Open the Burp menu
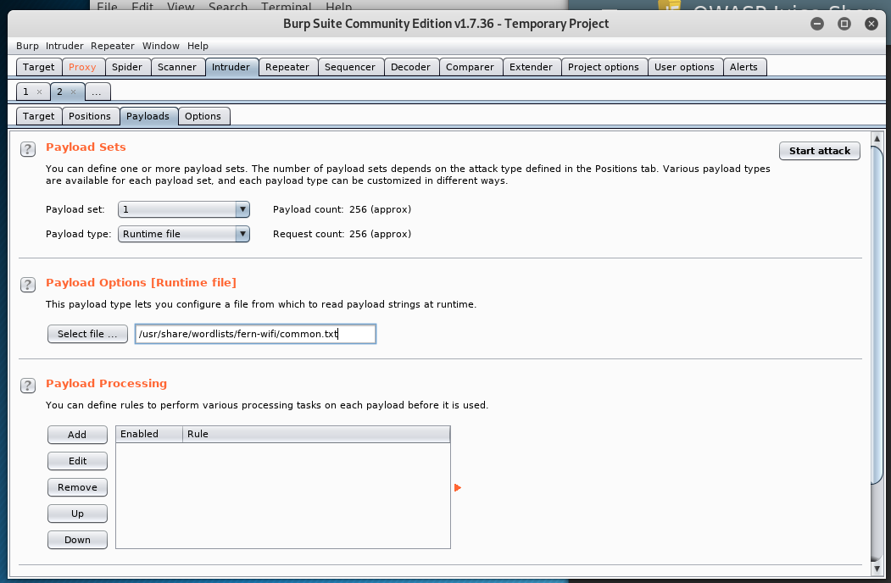Viewport: 891px width, 583px height. click(27, 46)
